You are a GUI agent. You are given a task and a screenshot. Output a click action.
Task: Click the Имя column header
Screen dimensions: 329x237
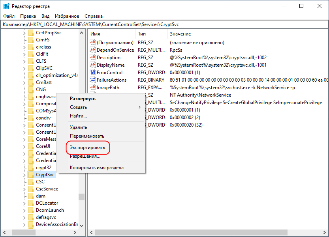(x=95, y=34)
